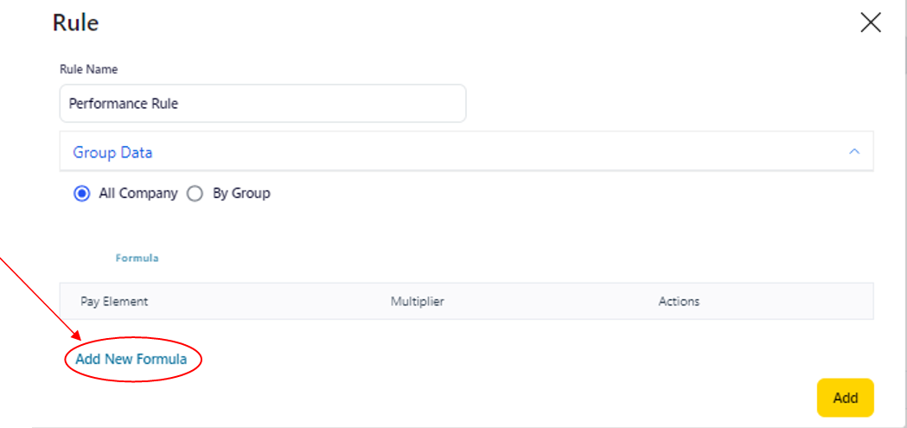This screenshot has width=907, height=428.
Task: Focus the Rule Name input field
Action: (x=262, y=104)
